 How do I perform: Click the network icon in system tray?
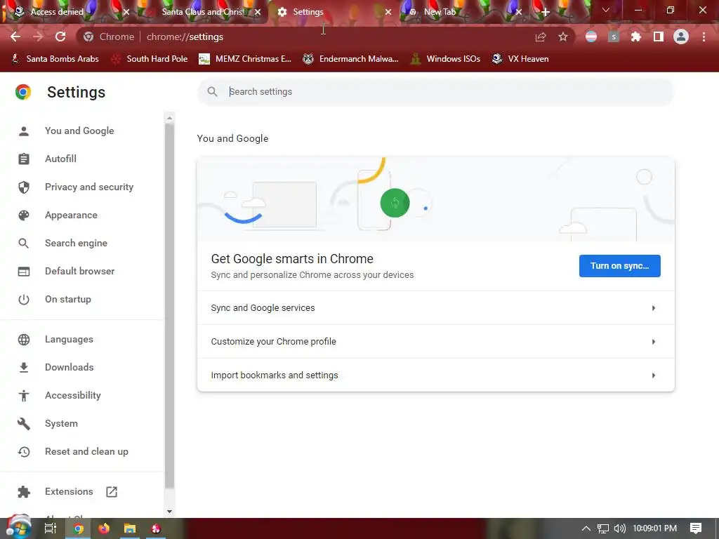point(603,528)
